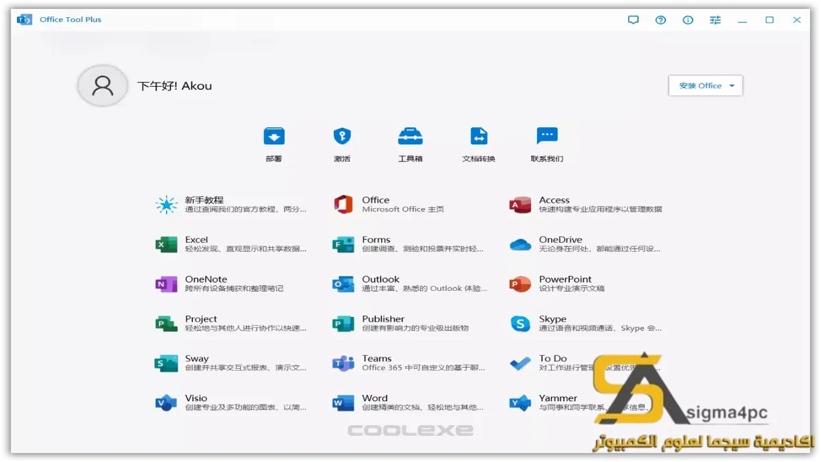The width and height of the screenshot is (821, 462).
Task: Click the Office title next to Office icon
Action: tap(376, 200)
